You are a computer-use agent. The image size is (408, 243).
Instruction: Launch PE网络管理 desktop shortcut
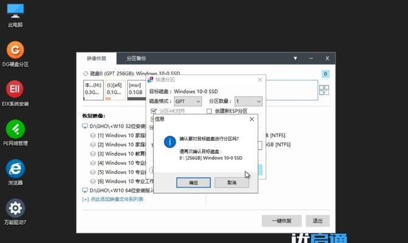click(15, 133)
